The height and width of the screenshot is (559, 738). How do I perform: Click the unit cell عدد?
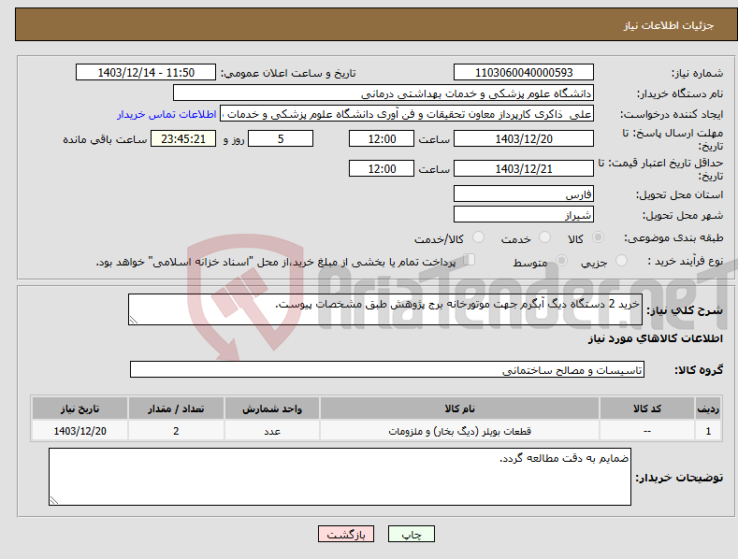(x=272, y=431)
